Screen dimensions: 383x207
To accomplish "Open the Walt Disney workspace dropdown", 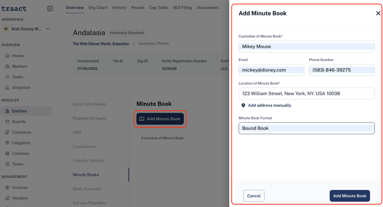I will click(x=26, y=29).
